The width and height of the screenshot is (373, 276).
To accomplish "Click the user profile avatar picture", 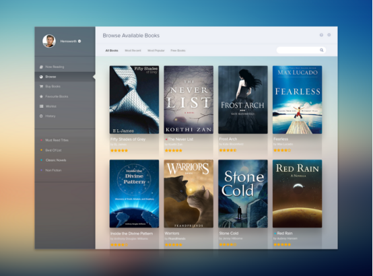I will [49, 41].
